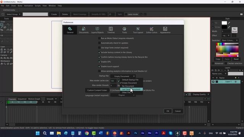Open the Tool Layout preferences tab
The height and width of the screenshot is (137, 244).
(x=138, y=30)
